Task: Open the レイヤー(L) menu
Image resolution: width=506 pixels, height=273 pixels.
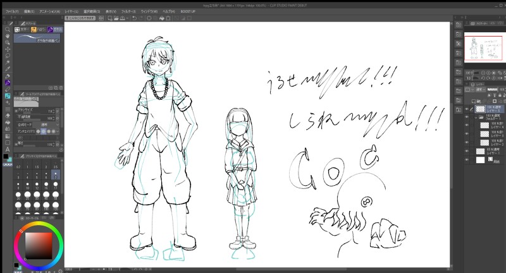Action: click(71, 11)
